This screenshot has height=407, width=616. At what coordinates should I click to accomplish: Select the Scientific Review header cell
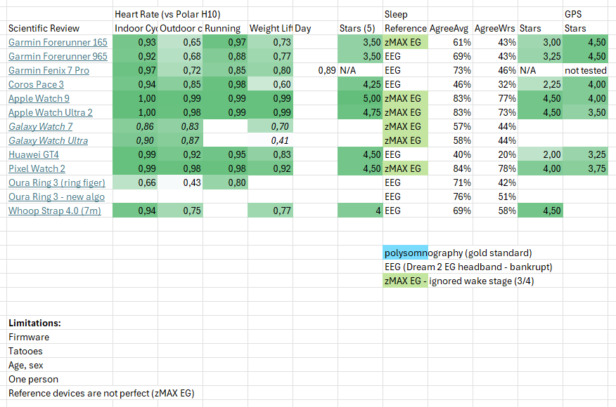44,29
